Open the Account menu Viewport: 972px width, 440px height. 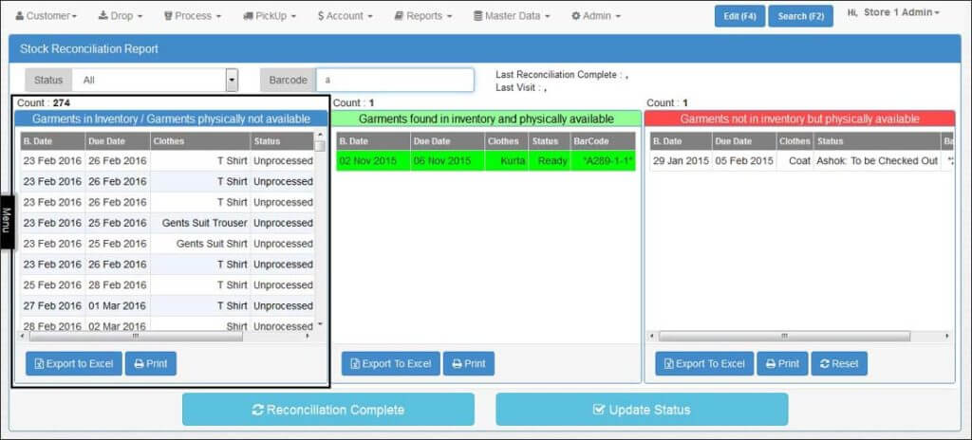pyautogui.click(x=346, y=16)
